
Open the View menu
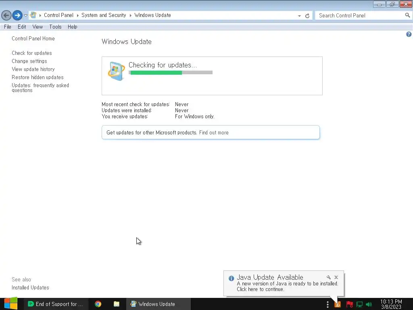point(38,27)
